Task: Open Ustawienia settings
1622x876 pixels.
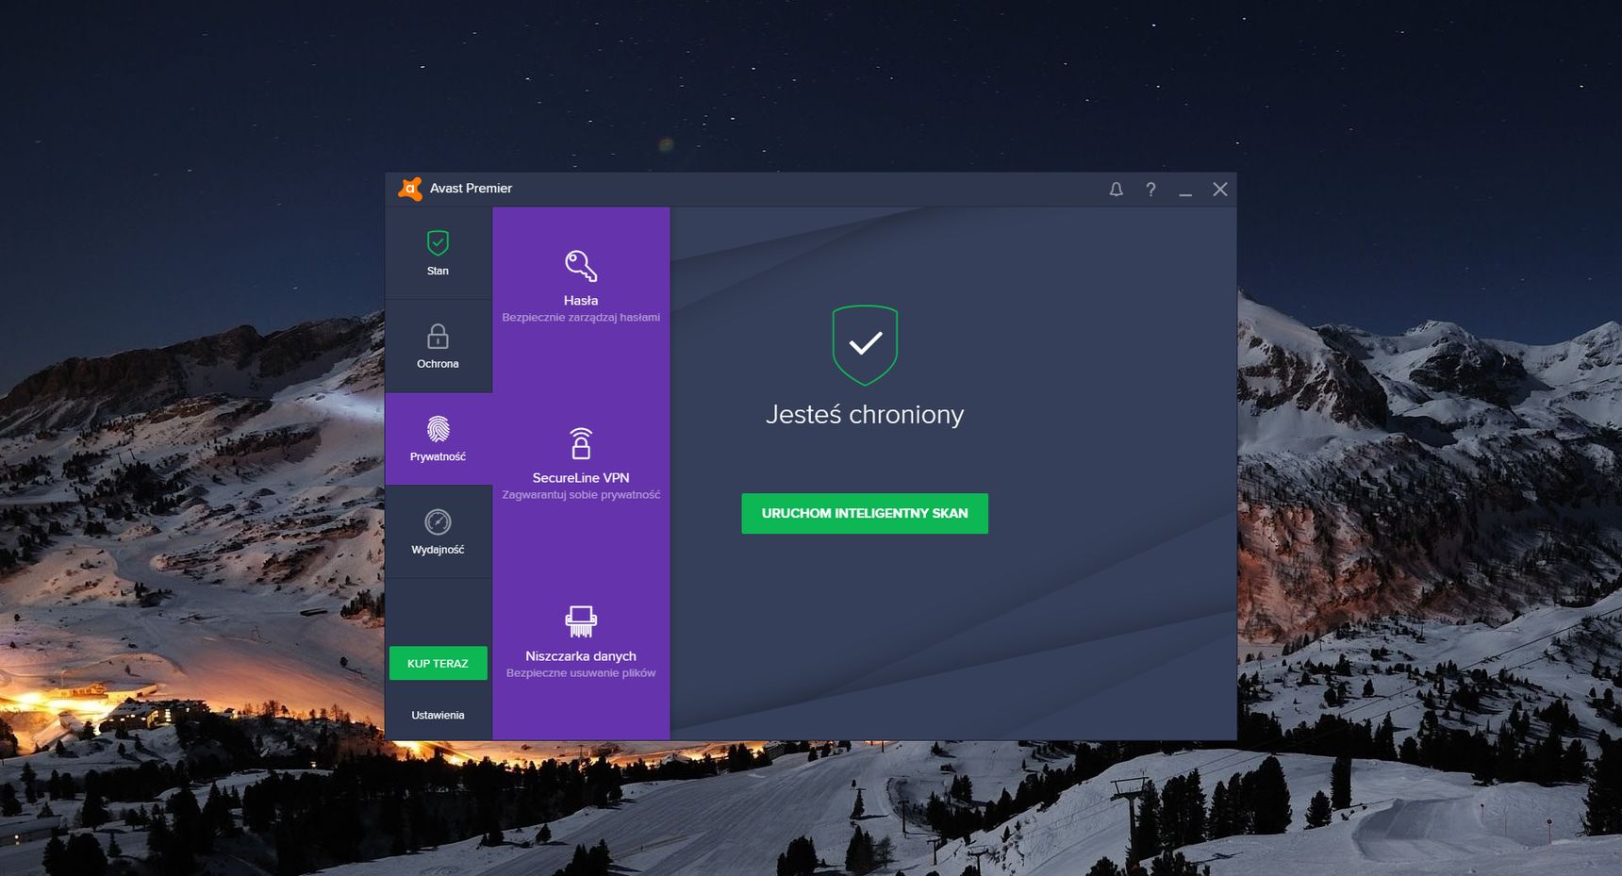Action: tap(438, 715)
